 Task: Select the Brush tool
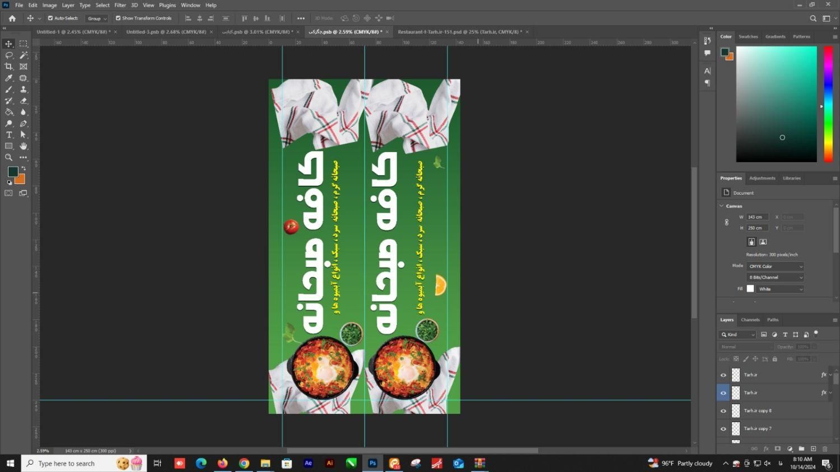click(x=9, y=89)
